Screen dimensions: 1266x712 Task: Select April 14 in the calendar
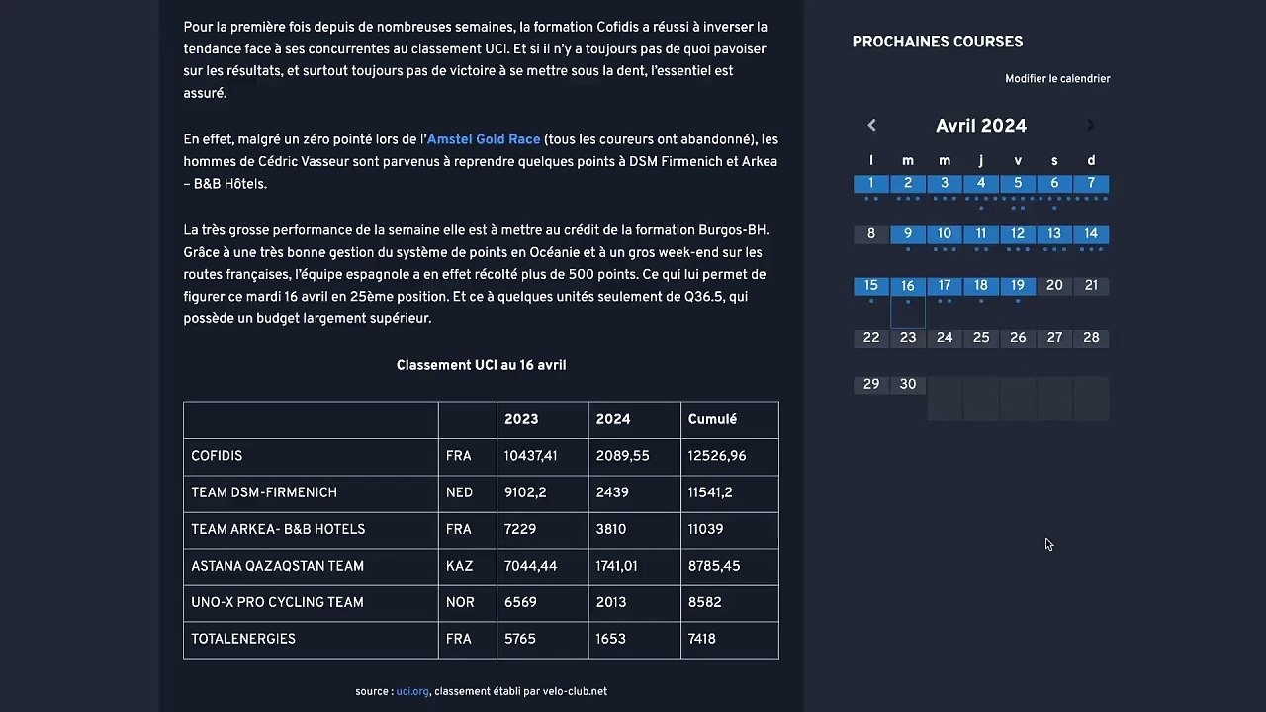[x=1091, y=234]
